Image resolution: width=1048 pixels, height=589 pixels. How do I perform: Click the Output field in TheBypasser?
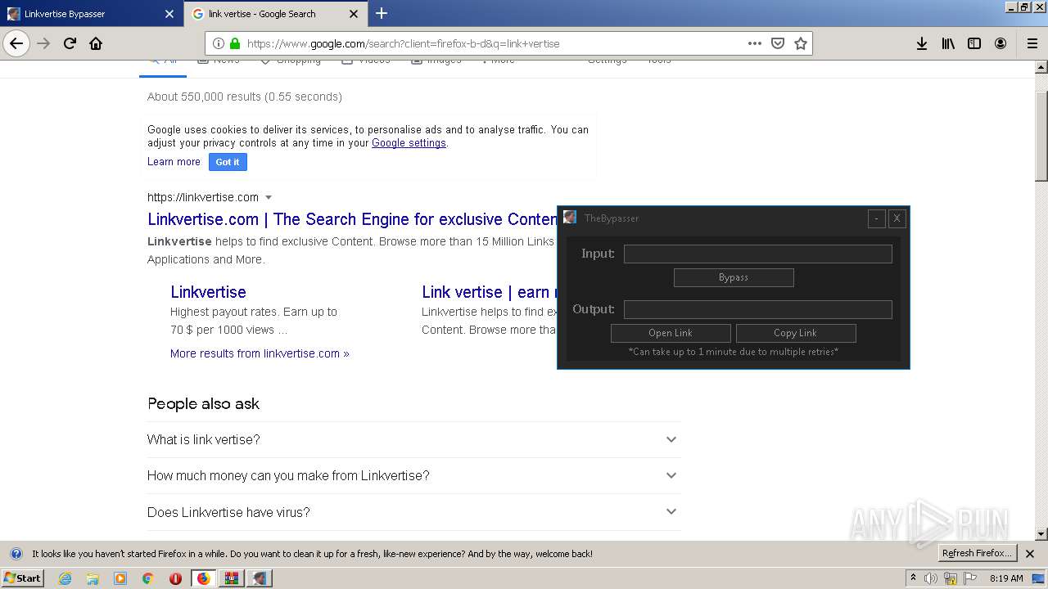[758, 309]
